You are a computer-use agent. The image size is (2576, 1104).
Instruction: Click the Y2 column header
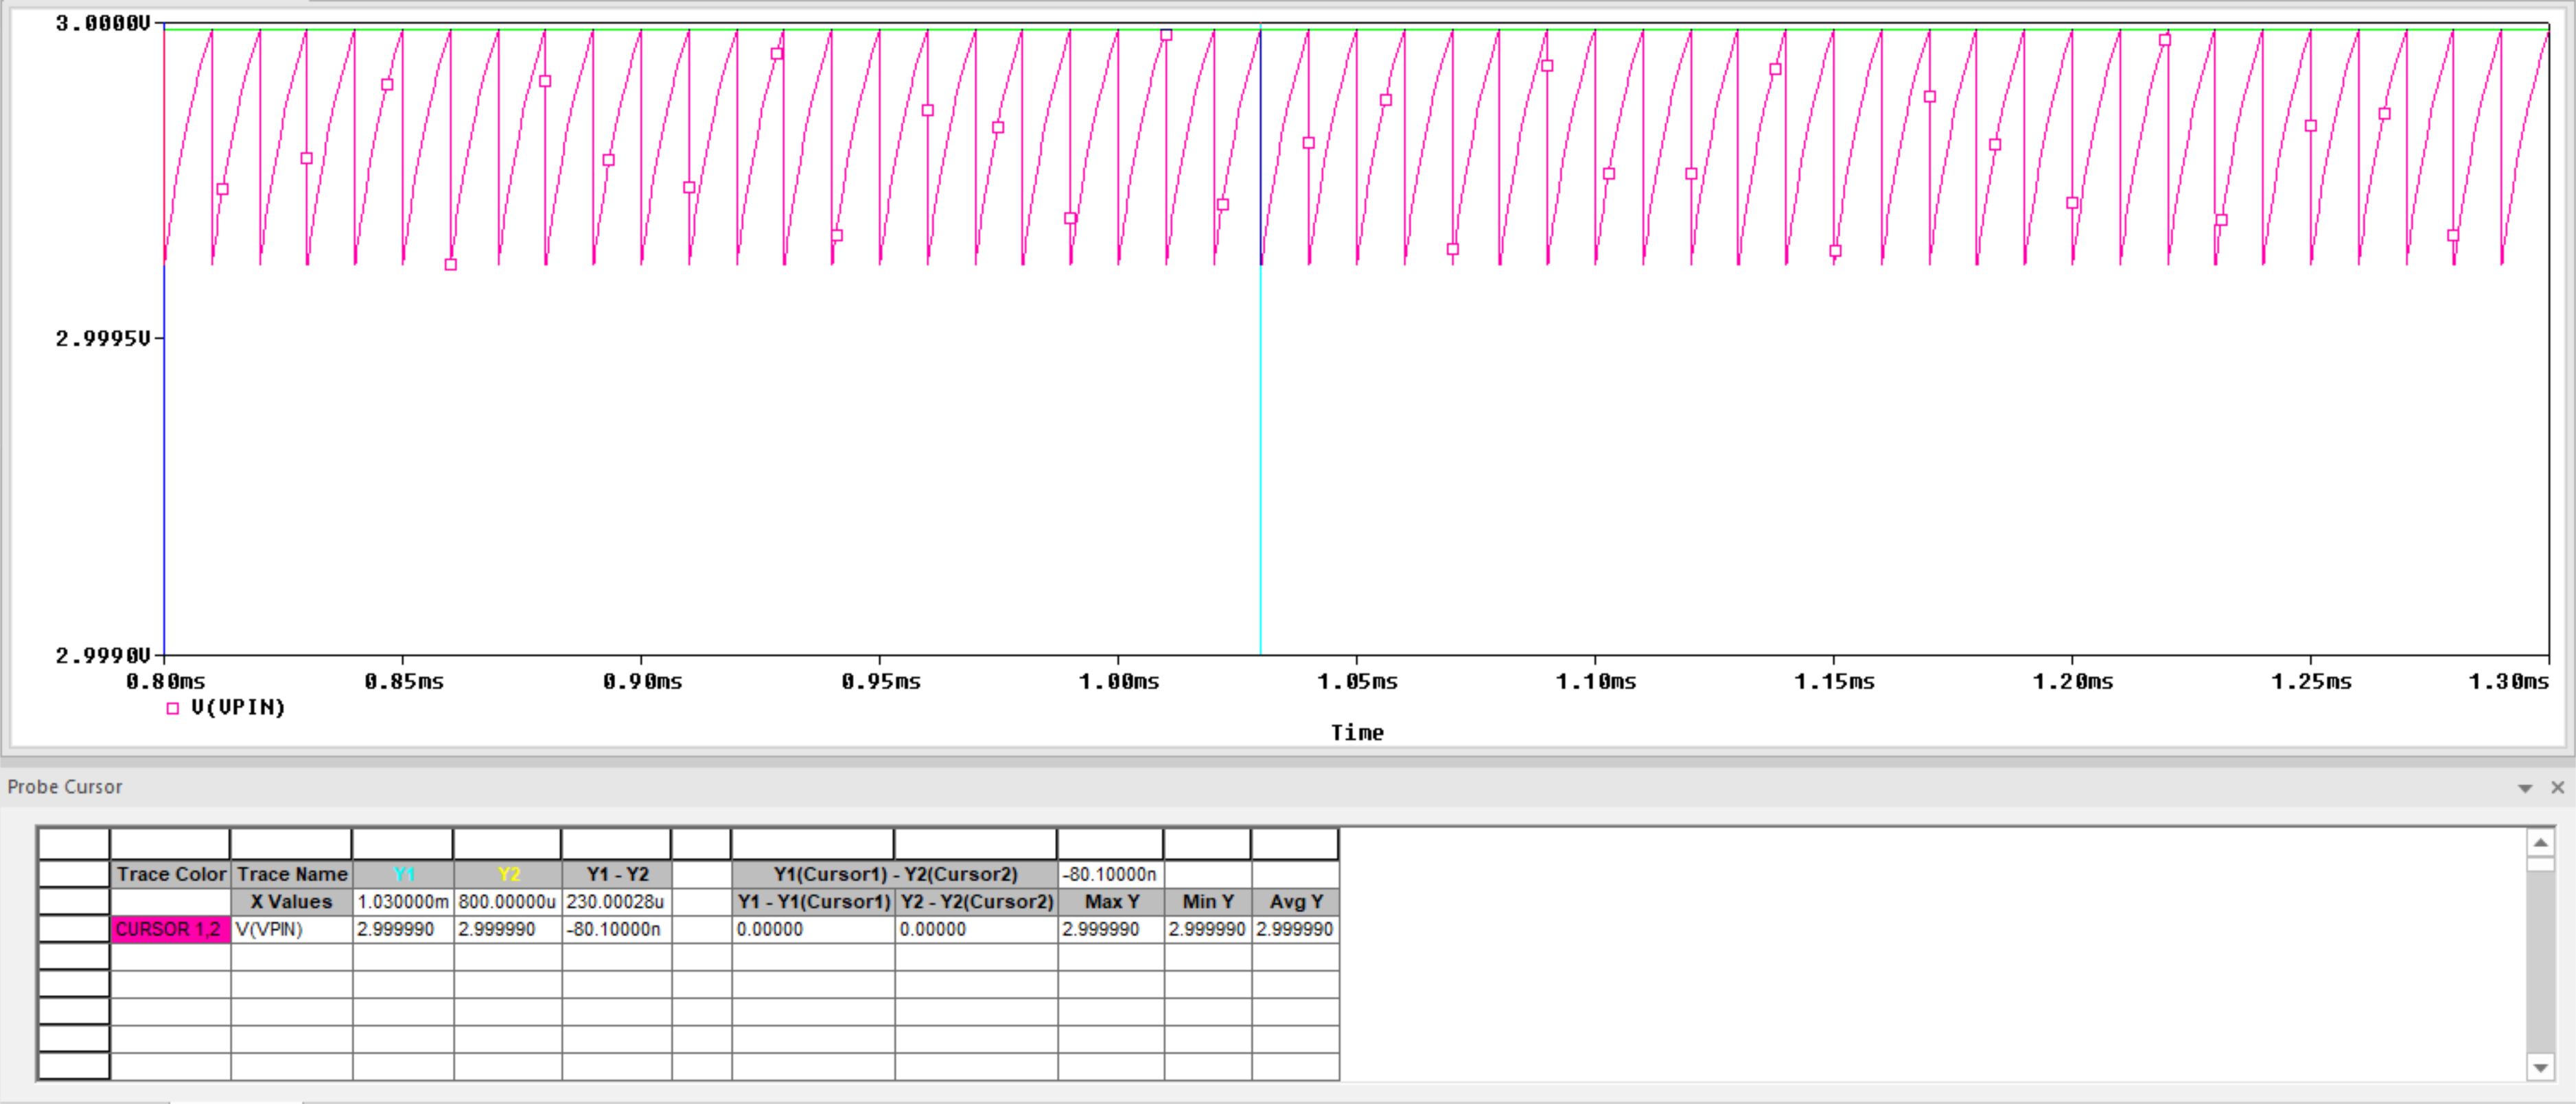508,874
